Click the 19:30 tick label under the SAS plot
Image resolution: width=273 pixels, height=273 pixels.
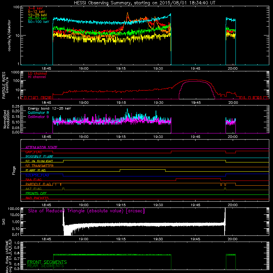[158, 239]
